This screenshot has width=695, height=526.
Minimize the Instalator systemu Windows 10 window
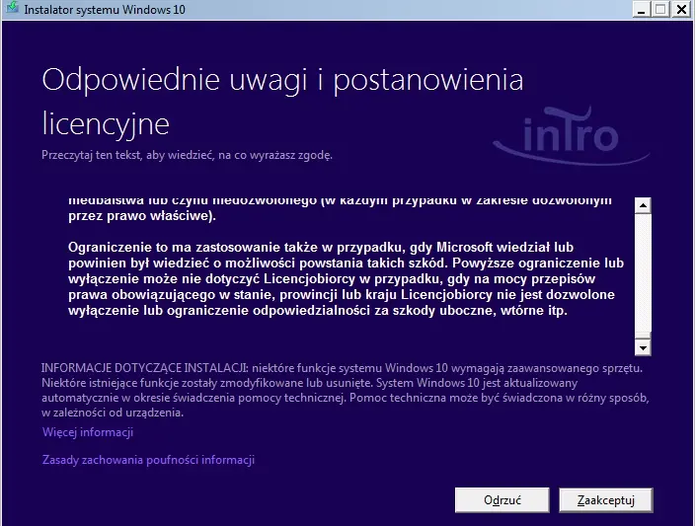click(x=641, y=9)
